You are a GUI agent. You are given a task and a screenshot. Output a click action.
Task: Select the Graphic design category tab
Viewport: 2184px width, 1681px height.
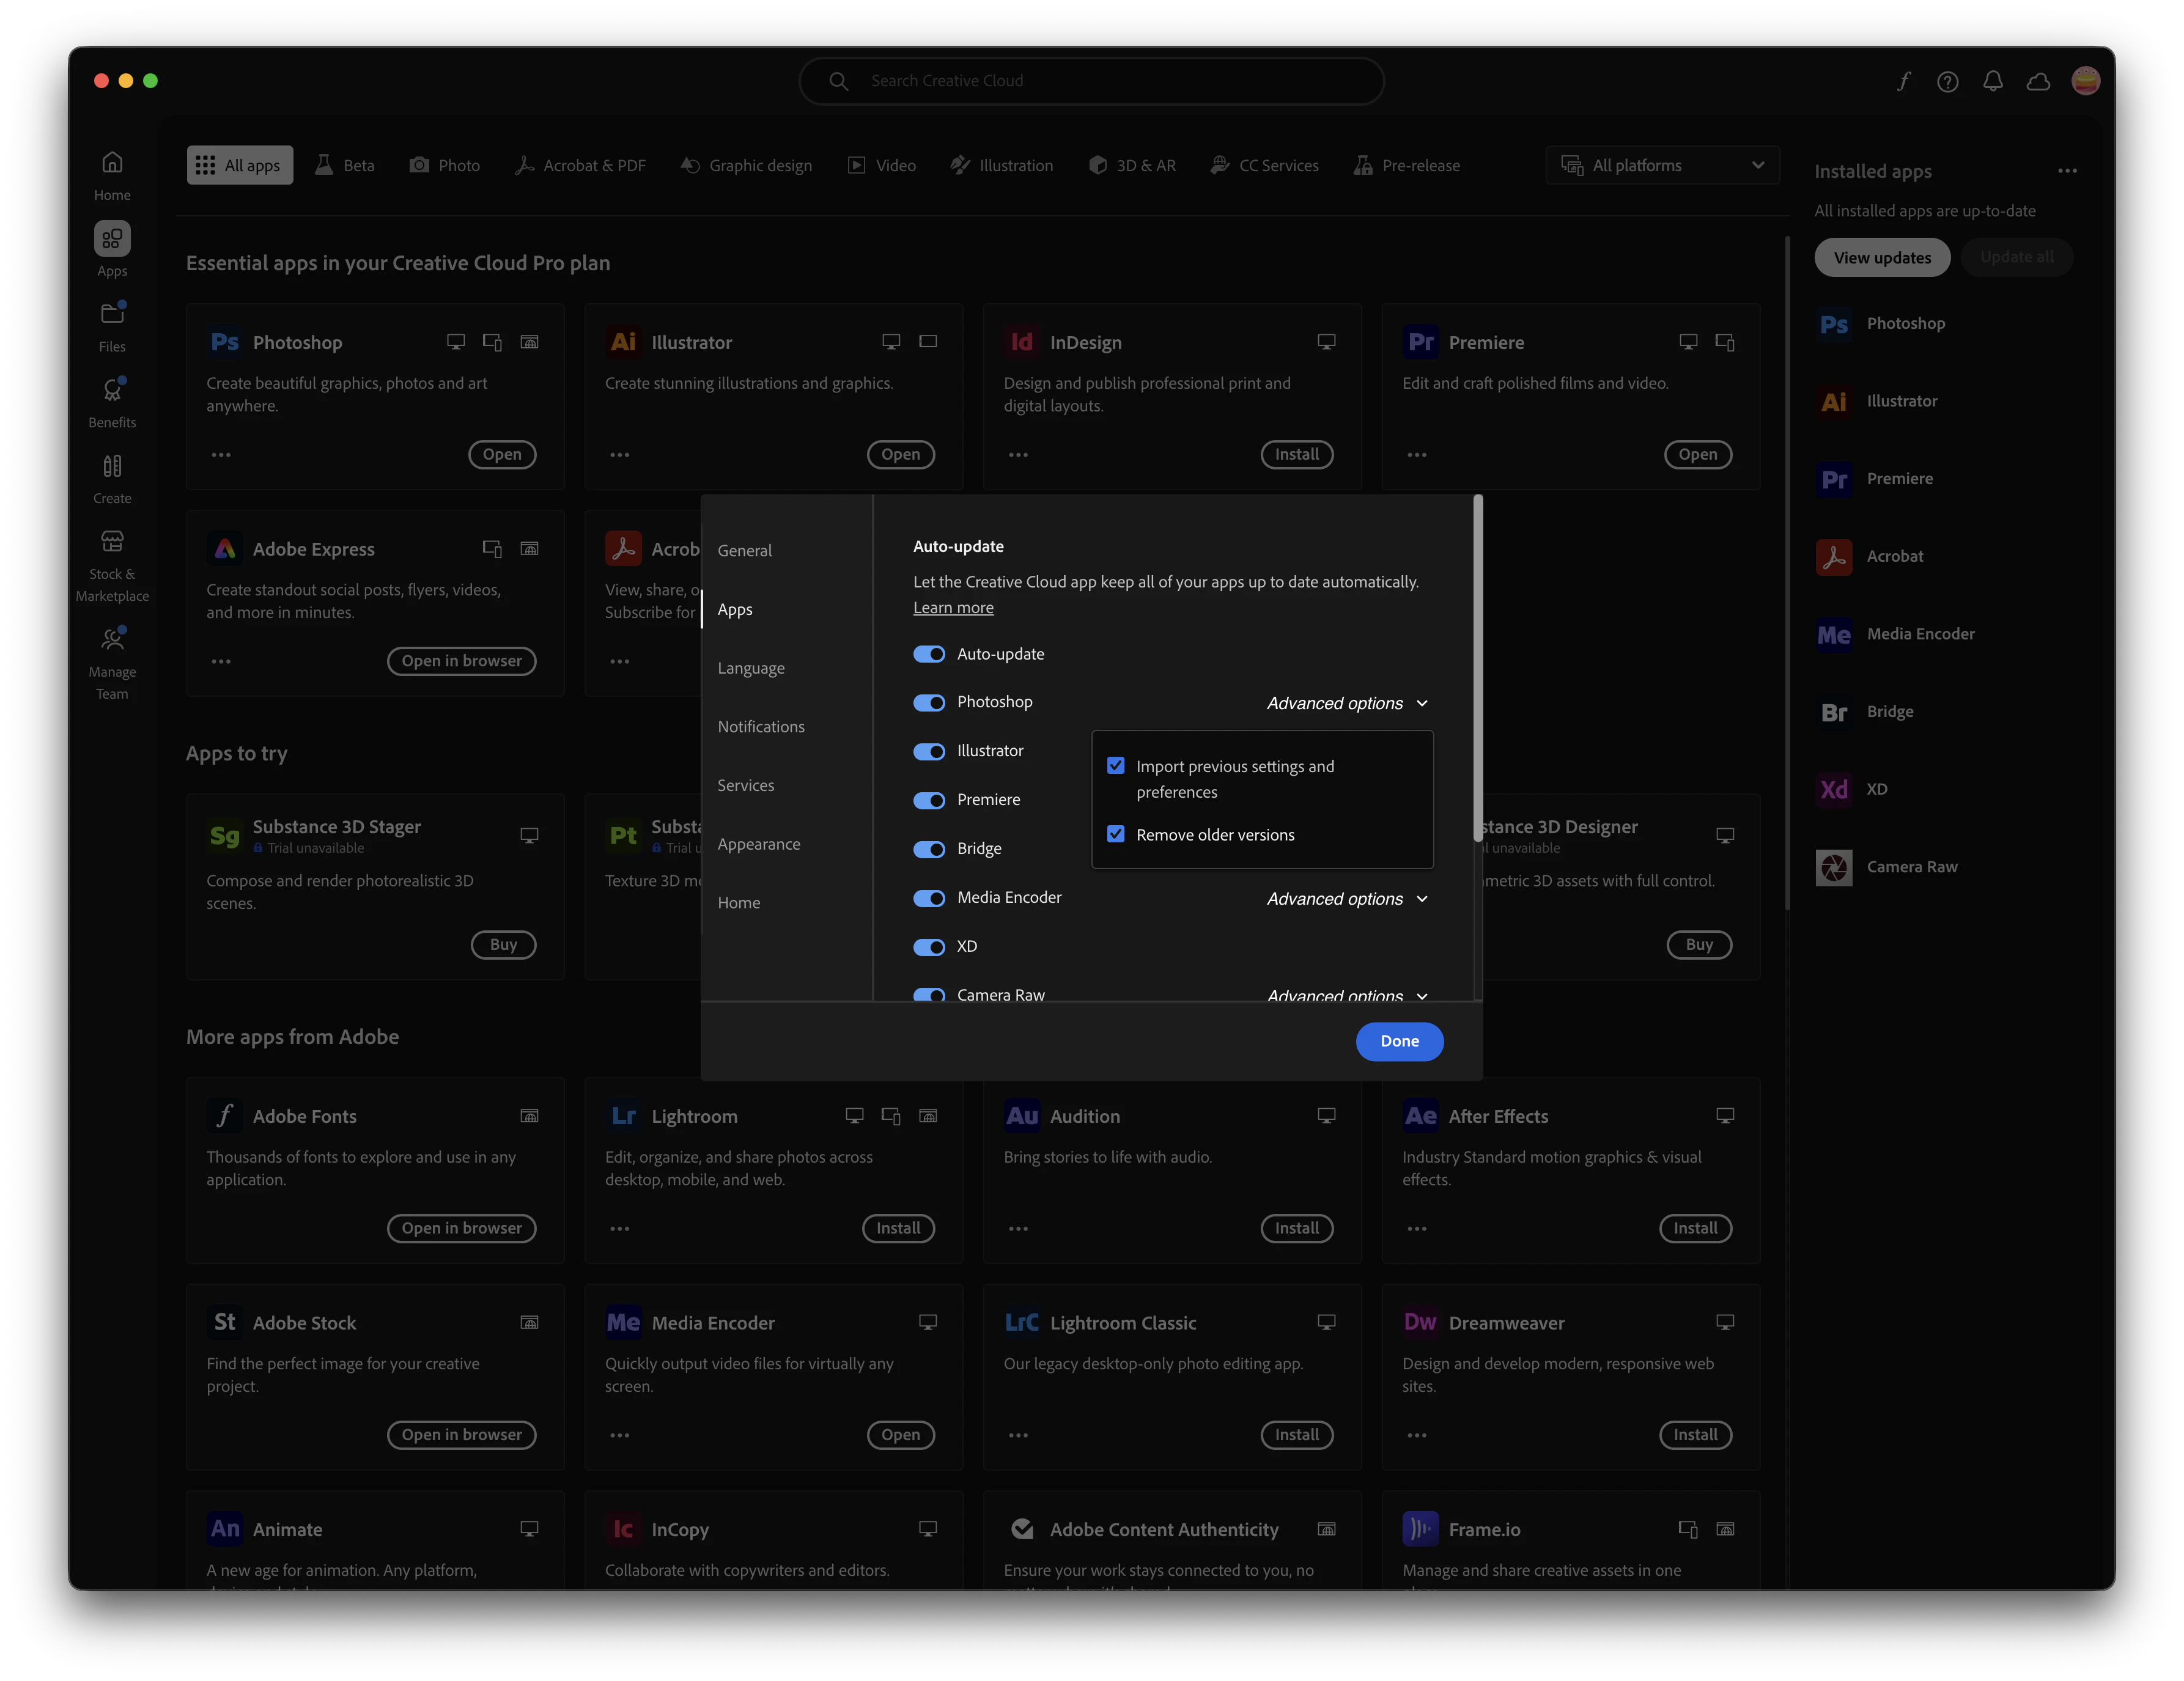tap(746, 165)
